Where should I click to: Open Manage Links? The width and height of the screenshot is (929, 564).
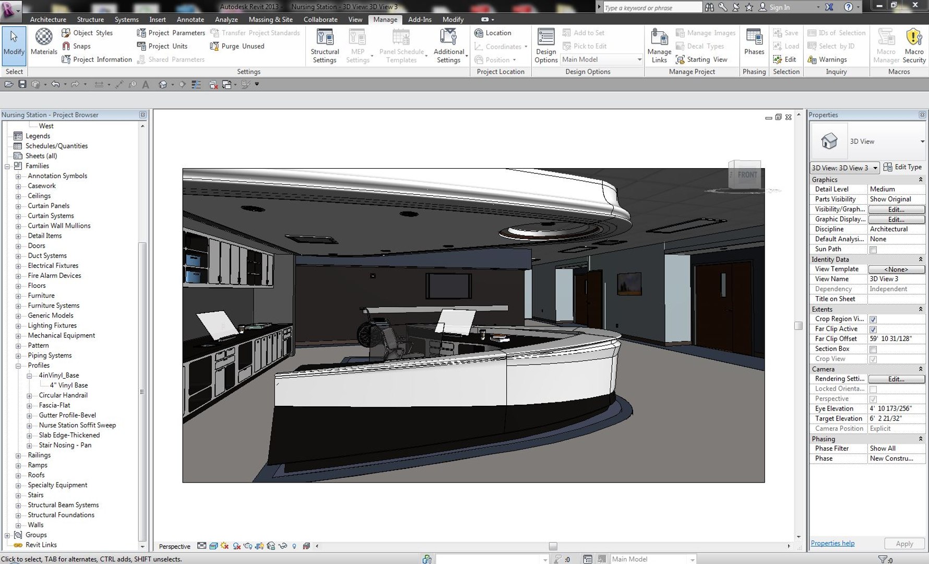(659, 46)
